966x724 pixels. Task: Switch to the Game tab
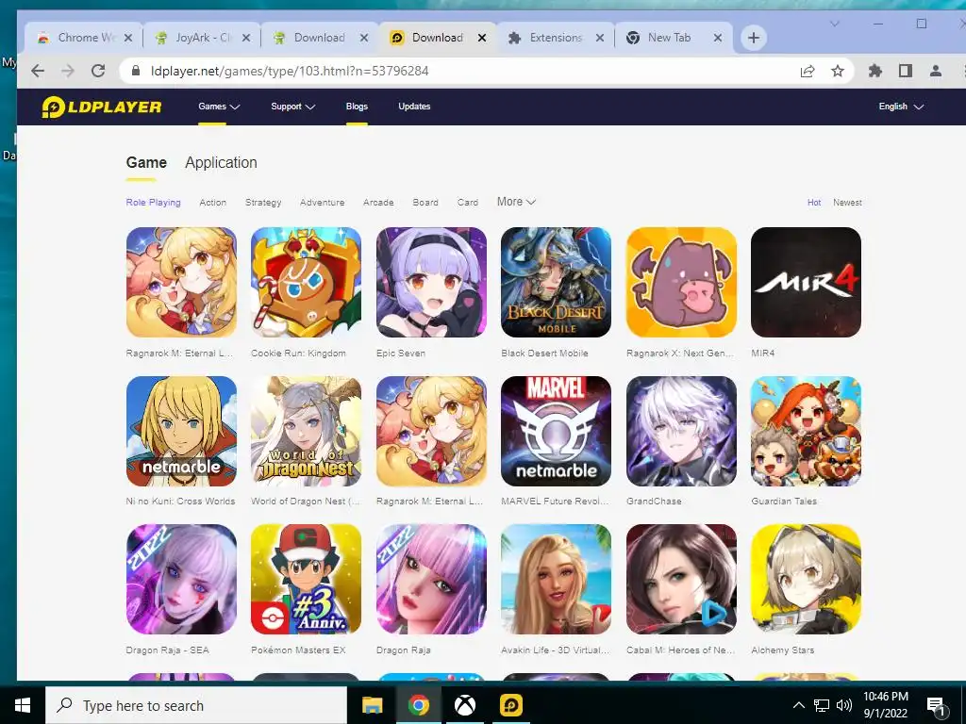tap(146, 162)
